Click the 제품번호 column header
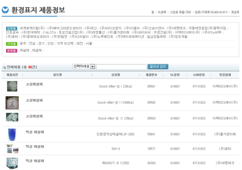 (x=151, y=75)
